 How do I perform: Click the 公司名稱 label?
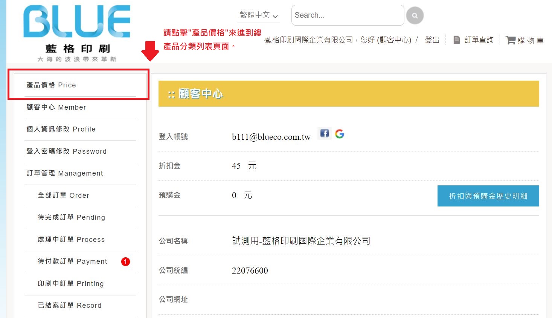[173, 241]
